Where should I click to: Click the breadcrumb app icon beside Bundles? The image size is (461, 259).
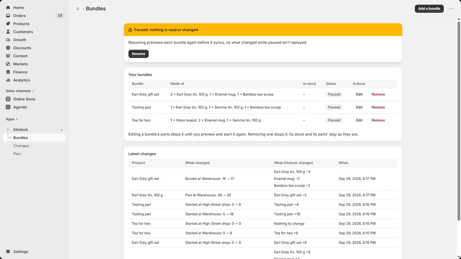[78, 9]
